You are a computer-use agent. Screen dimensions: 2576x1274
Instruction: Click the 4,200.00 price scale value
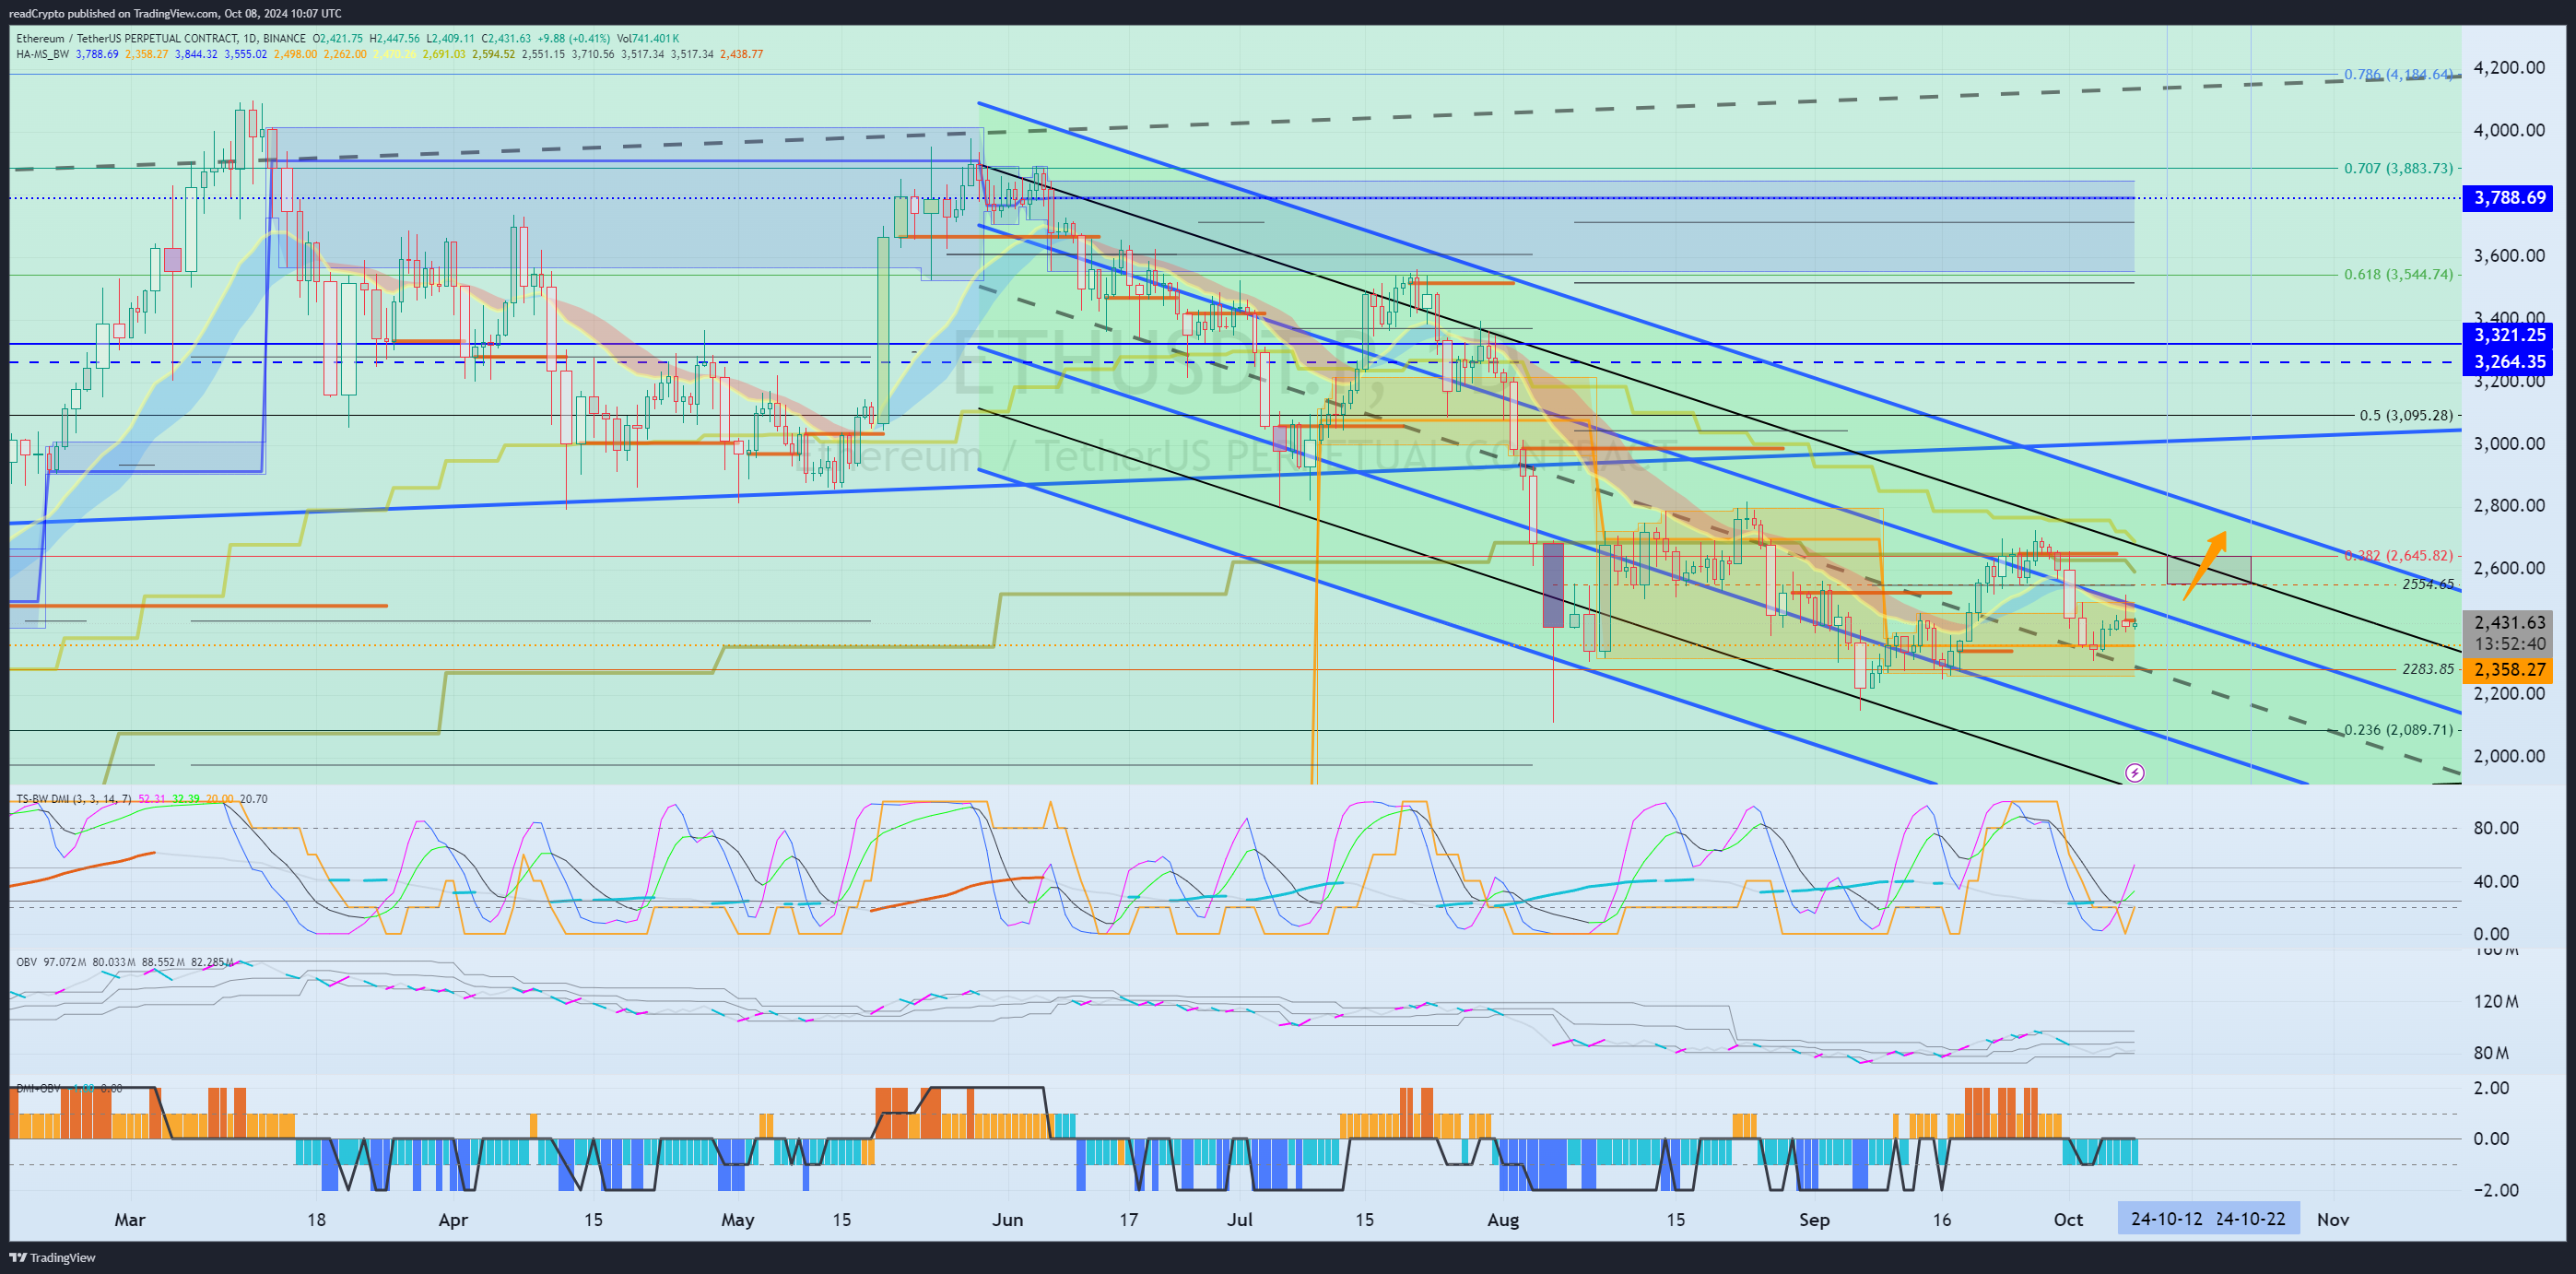[x=2509, y=68]
